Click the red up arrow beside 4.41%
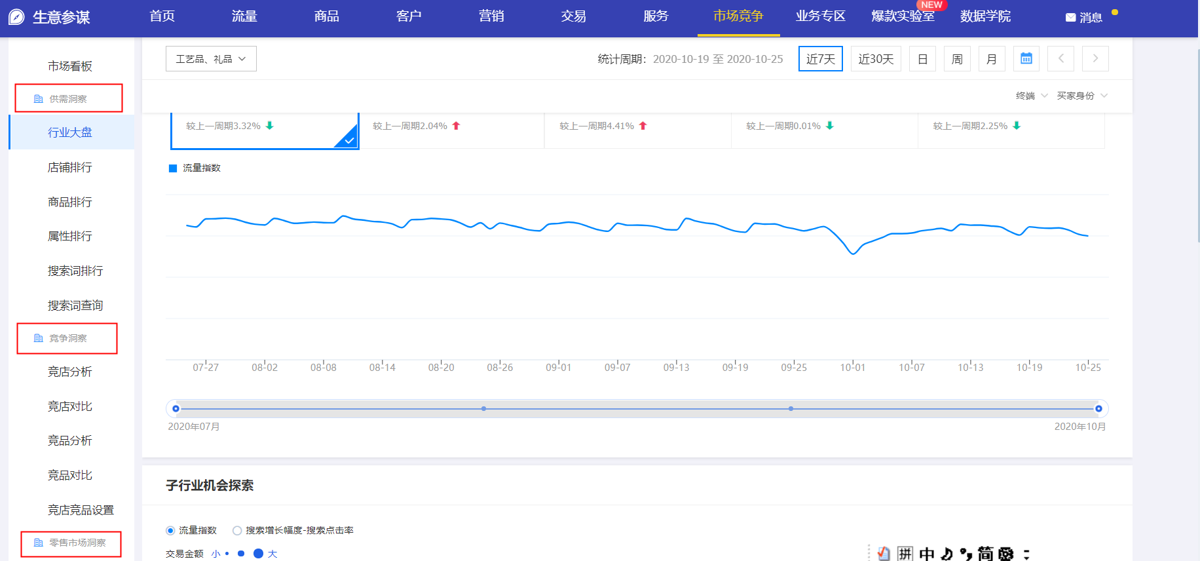This screenshot has width=1200, height=561. [x=643, y=125]
